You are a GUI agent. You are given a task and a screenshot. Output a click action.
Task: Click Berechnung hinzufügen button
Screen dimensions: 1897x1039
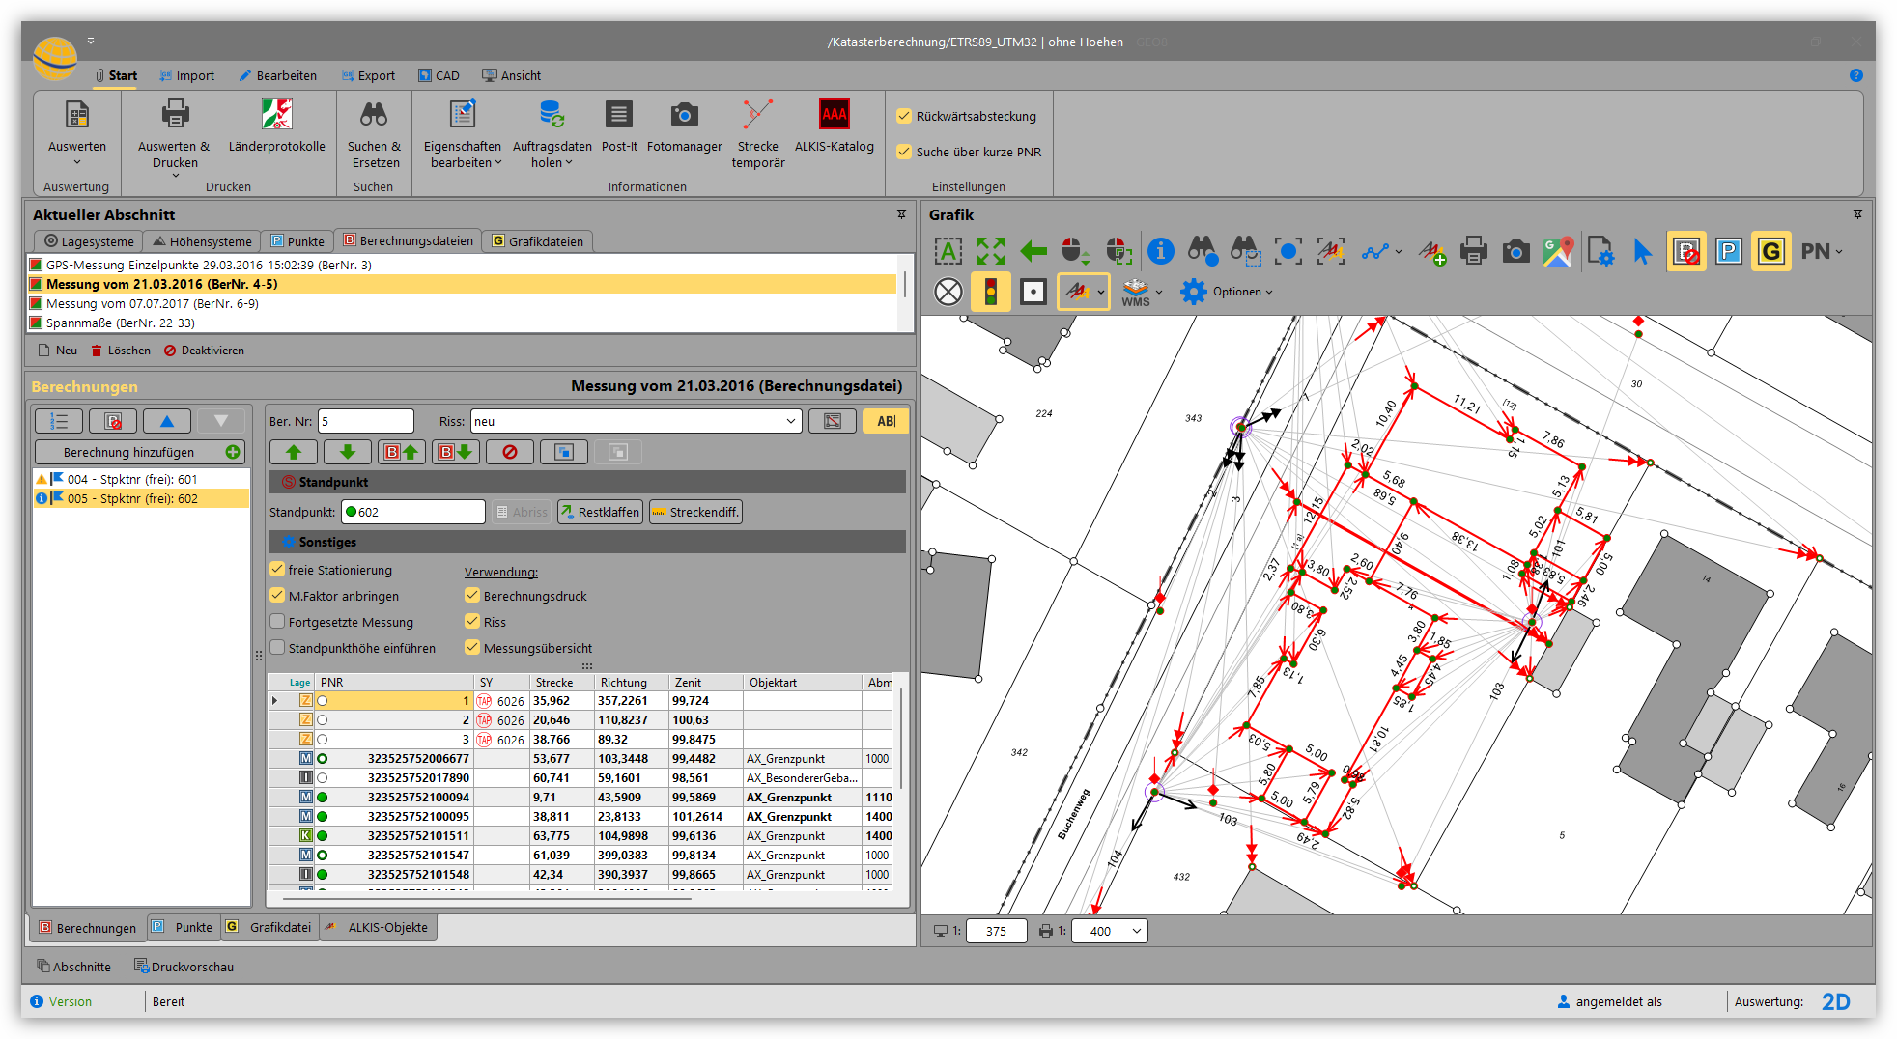(x=139, y=452)
